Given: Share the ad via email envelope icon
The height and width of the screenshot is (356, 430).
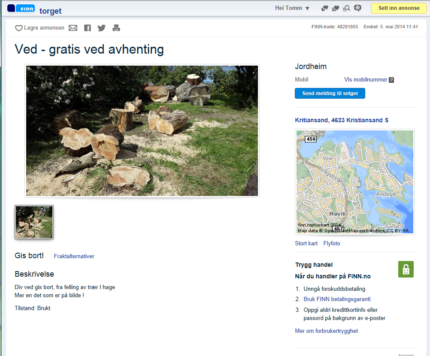Looking at the screenshot, I should tap(73, 28).
